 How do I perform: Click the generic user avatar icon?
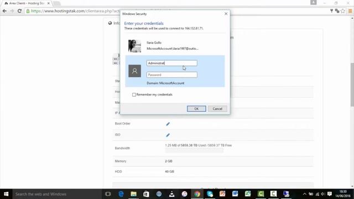point(134,71)
